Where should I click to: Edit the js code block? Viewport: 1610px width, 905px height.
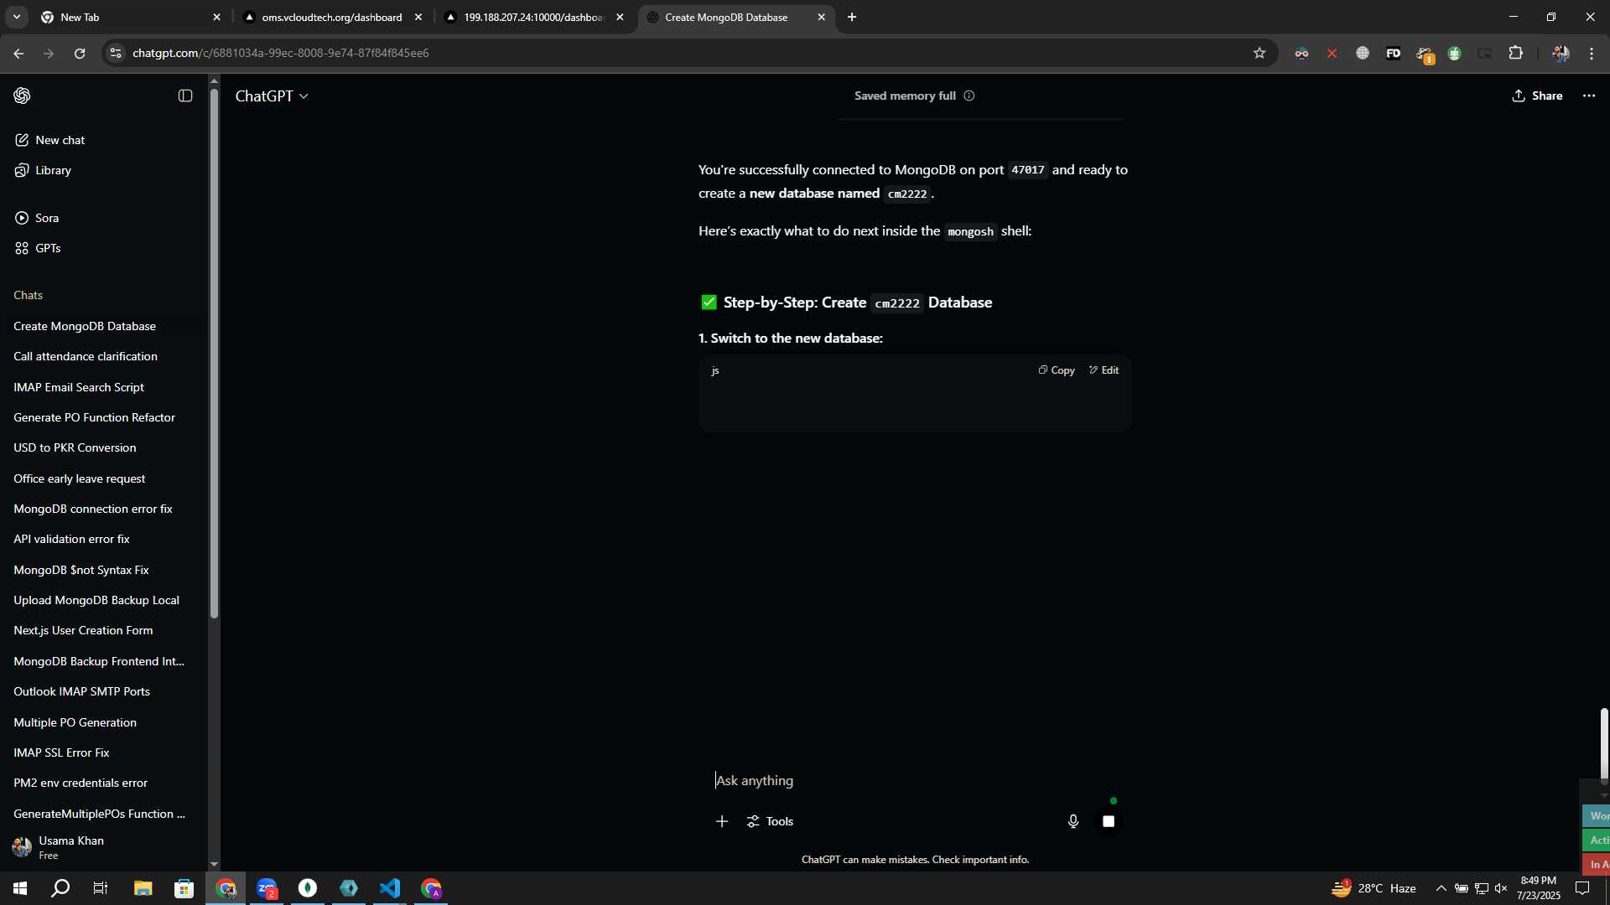coord(1104,370)
